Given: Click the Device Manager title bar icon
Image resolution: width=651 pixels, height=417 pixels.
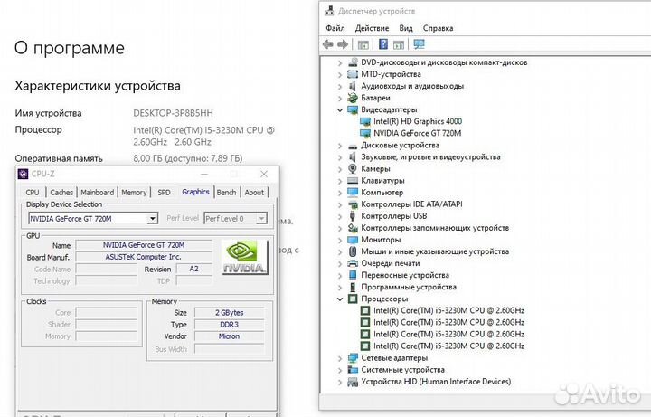Looking at the screenshot, I should [x=329, y=11].
